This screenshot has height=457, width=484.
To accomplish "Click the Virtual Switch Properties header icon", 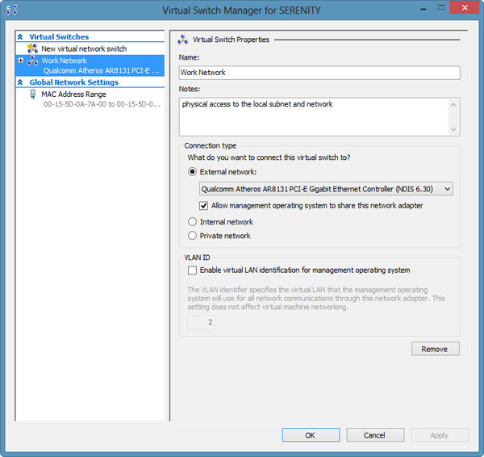I will pyautogui.click(x=183, y=39).
